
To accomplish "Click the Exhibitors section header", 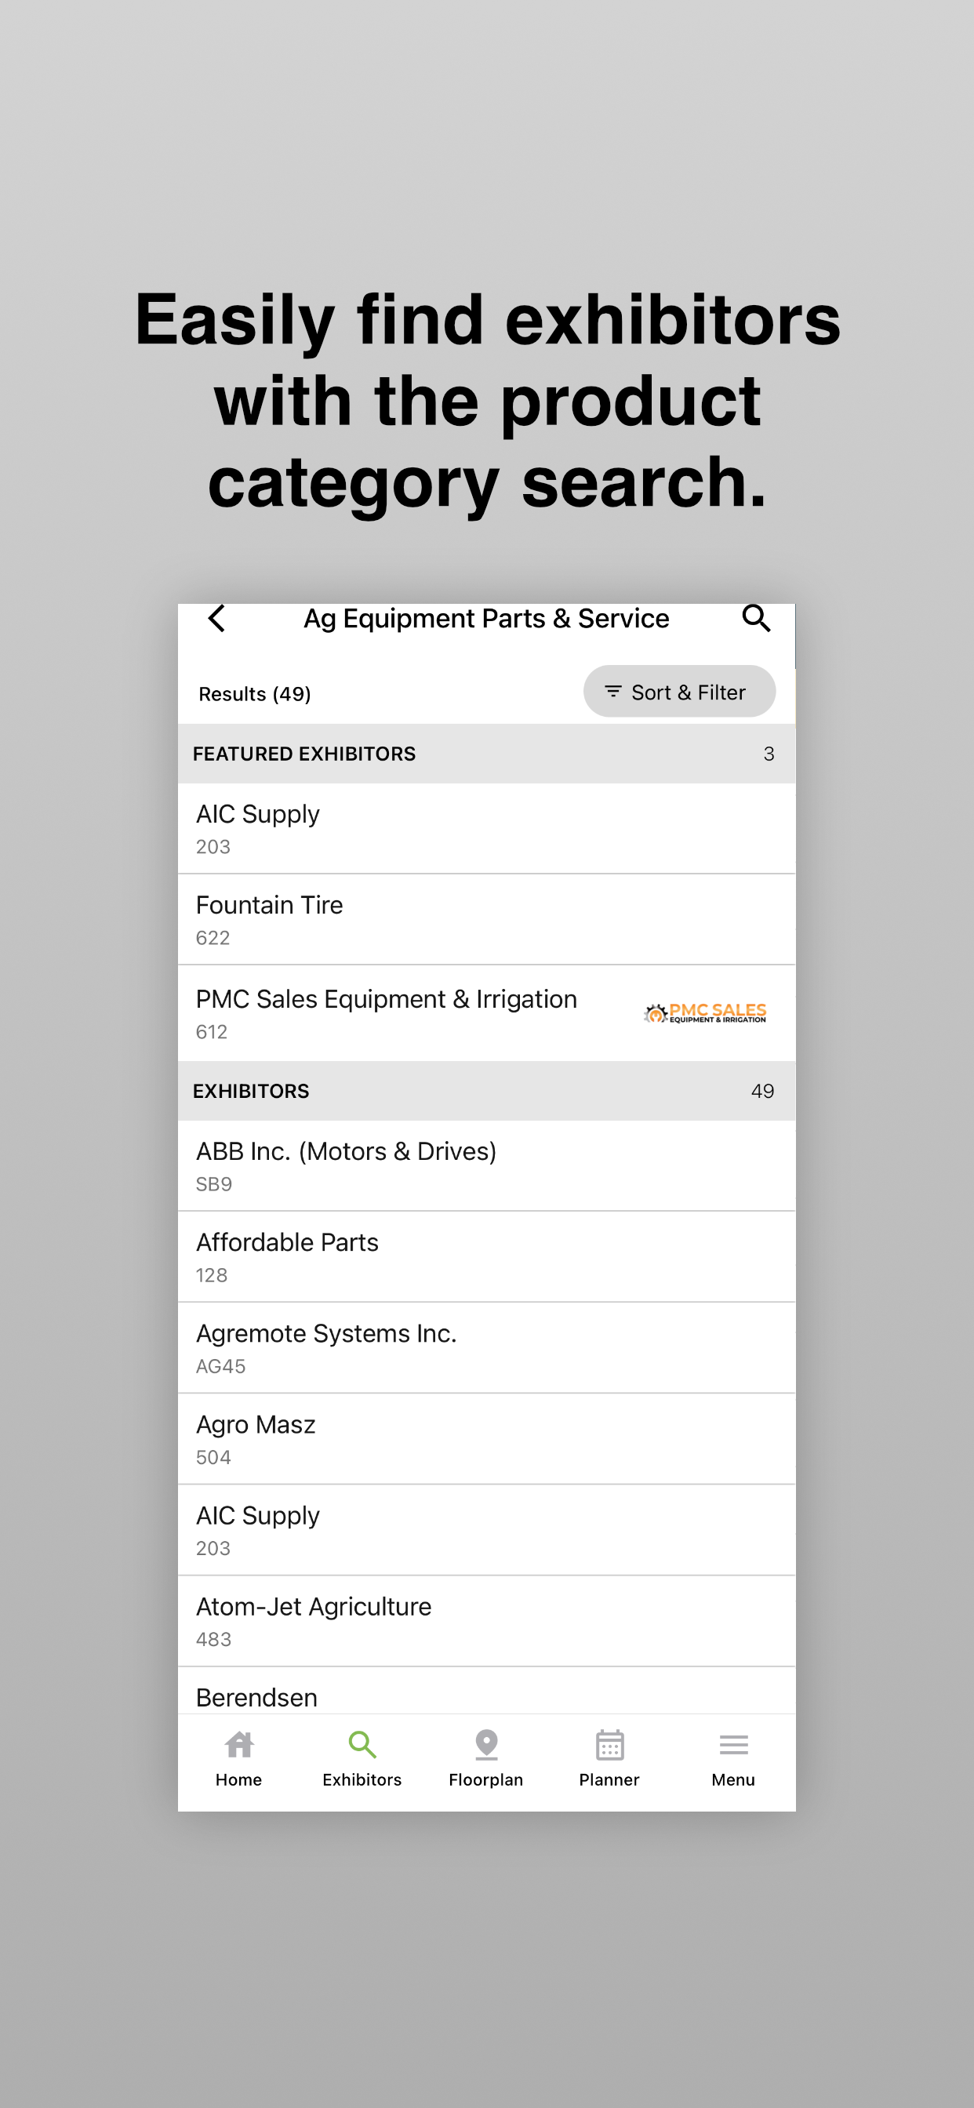I will coord(486,1091).
